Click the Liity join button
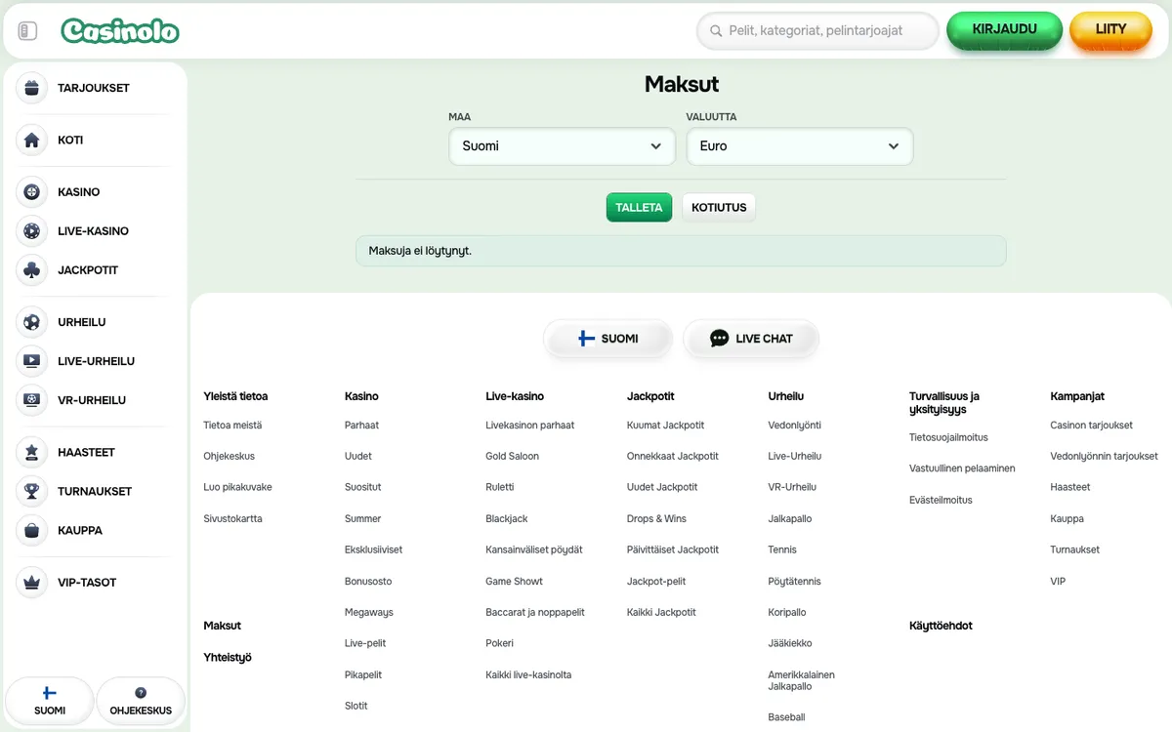 pyautogui.click(x=1110, y=30)
